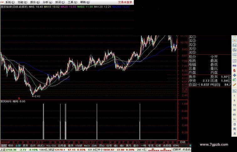
Task: Switch to 15-minute period
Action: pos(234,105)
